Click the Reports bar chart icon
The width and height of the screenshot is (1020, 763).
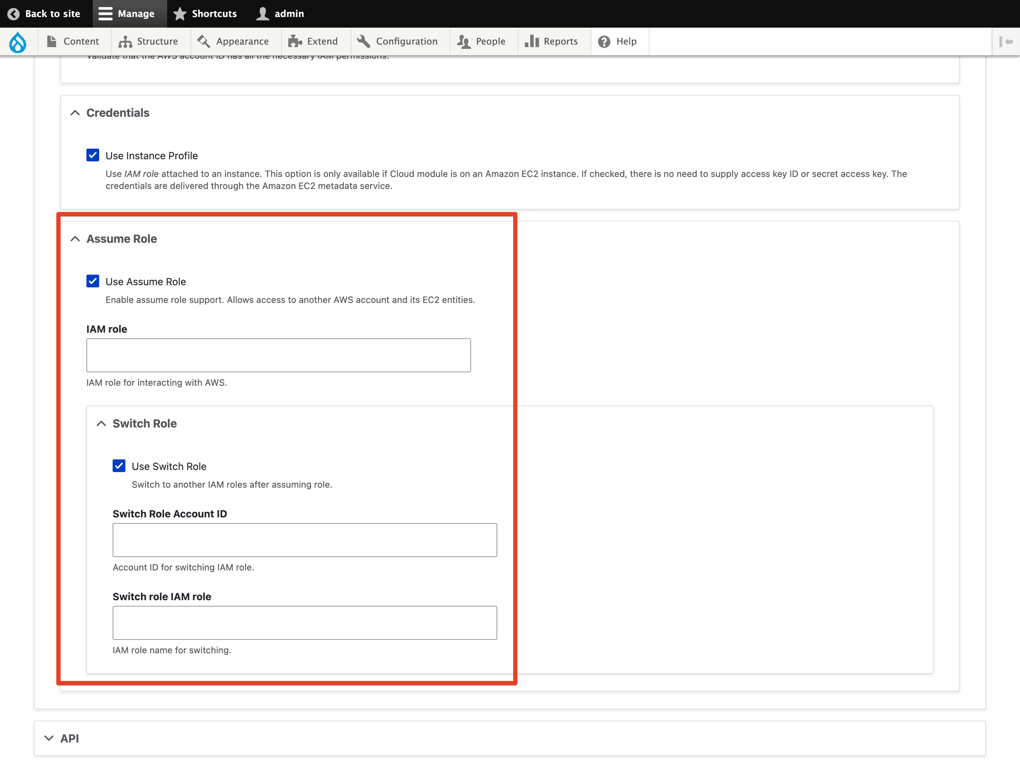tap(532, 41)
